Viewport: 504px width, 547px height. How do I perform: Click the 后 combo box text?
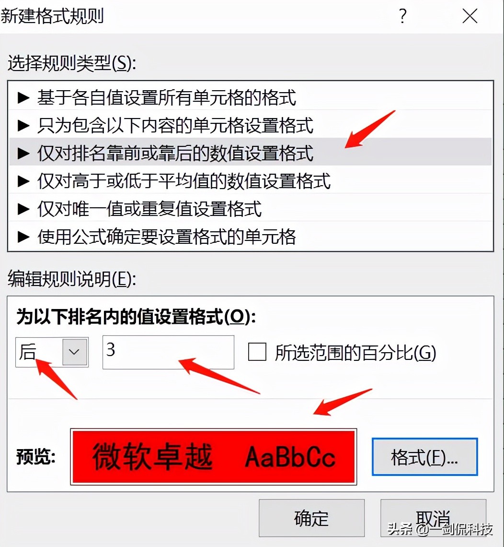coord(28,351)
